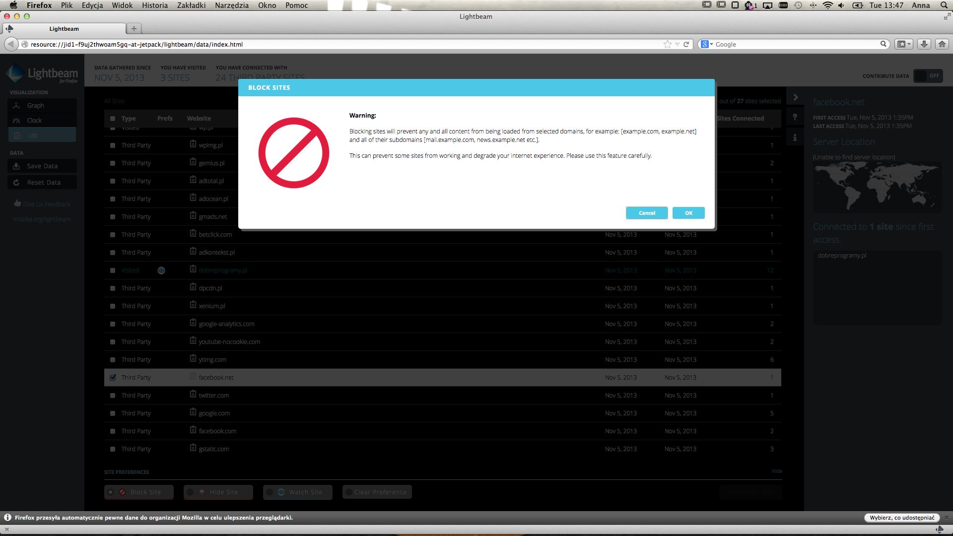Click the Reset Data button
This screenshot has width=953, height=536.
42,182
